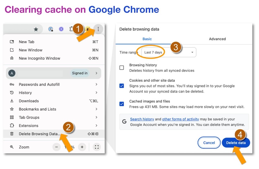
Task: Choose New Incognito Window
Action: pyautogui.click(x=54, y=58)
